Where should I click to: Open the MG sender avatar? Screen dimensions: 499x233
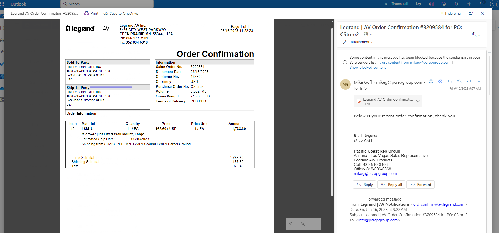click(x=345, y=84)
